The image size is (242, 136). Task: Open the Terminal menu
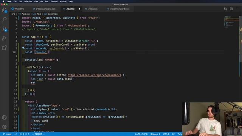coord(54,2)
